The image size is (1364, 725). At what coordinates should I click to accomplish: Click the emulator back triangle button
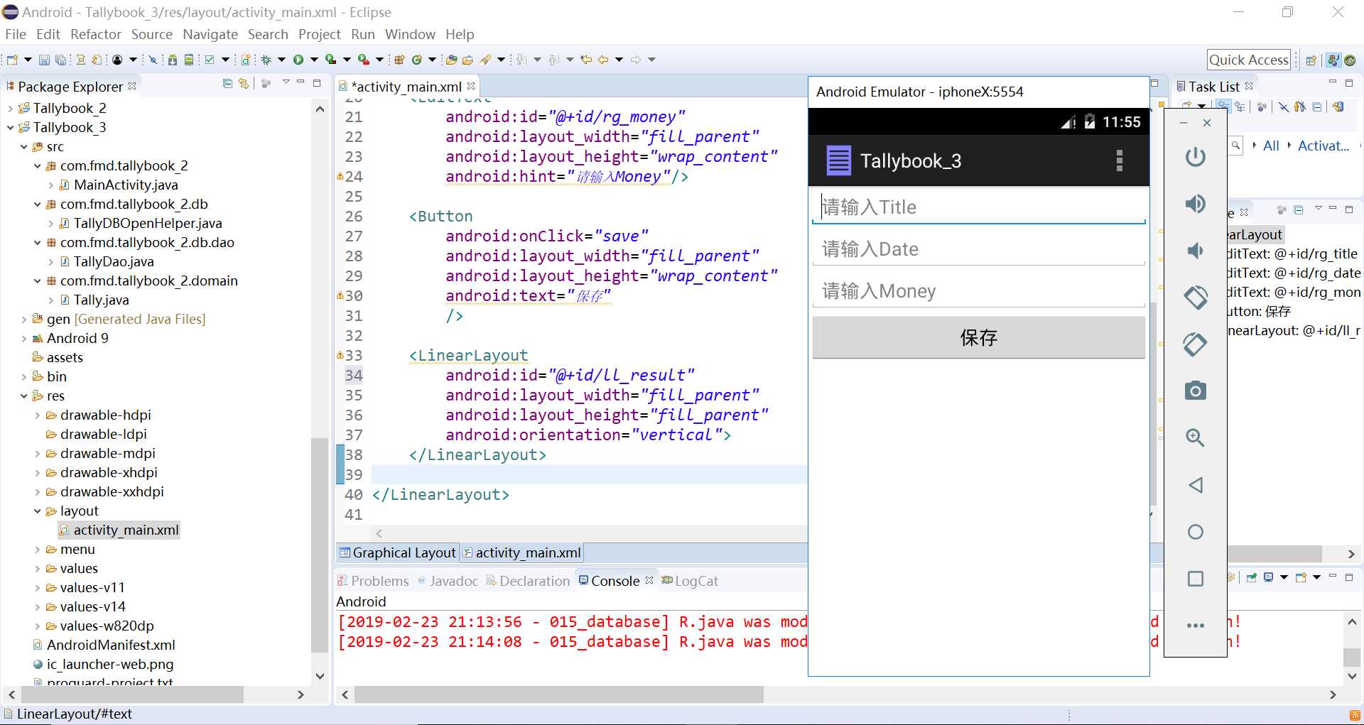(x=1196, y=485)
